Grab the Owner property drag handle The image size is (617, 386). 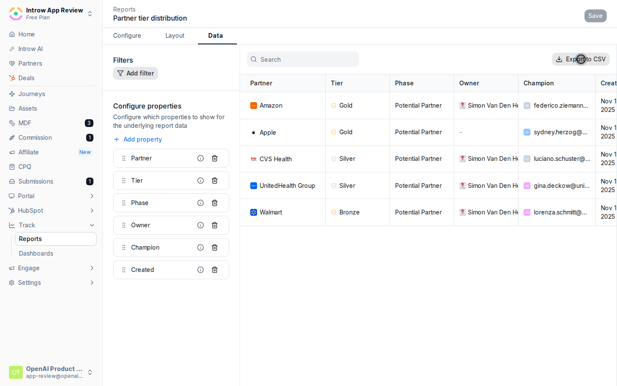(124, 225)
